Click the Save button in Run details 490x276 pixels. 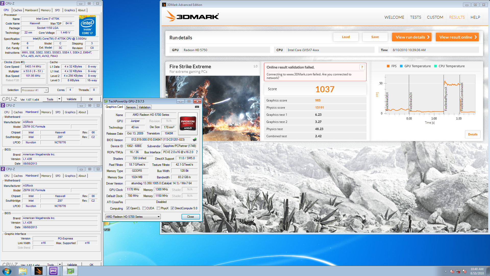coord(375,37)
